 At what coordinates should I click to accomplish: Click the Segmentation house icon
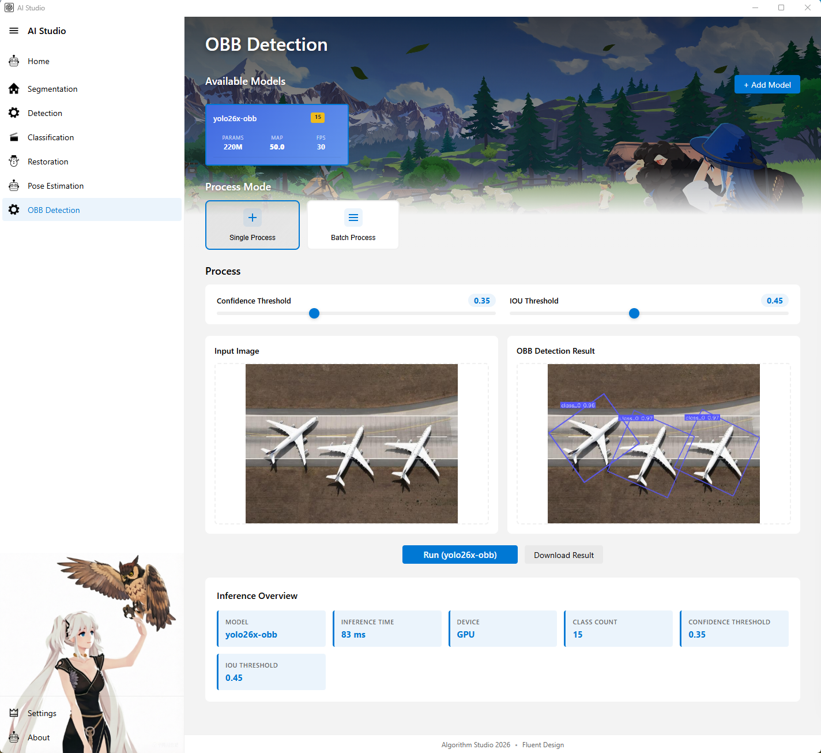(x=14, y=89)
